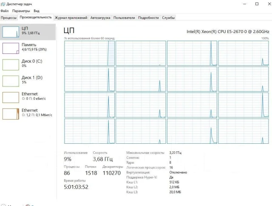The height and width of the screenshot is (206, 272).
Task: Click Intel Xeon CPU E5-2670 model name
Action: pyautogui.click(x=228, y=31)
